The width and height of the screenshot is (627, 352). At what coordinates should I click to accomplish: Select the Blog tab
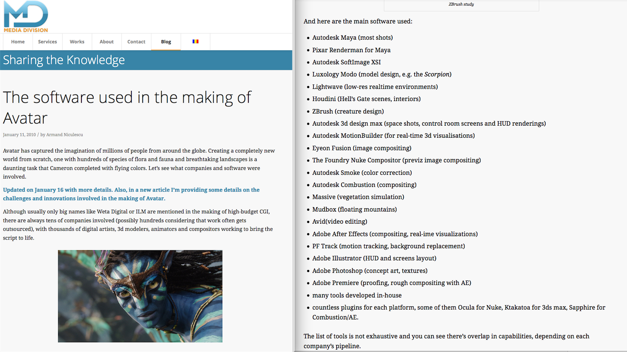pos(166,42)
